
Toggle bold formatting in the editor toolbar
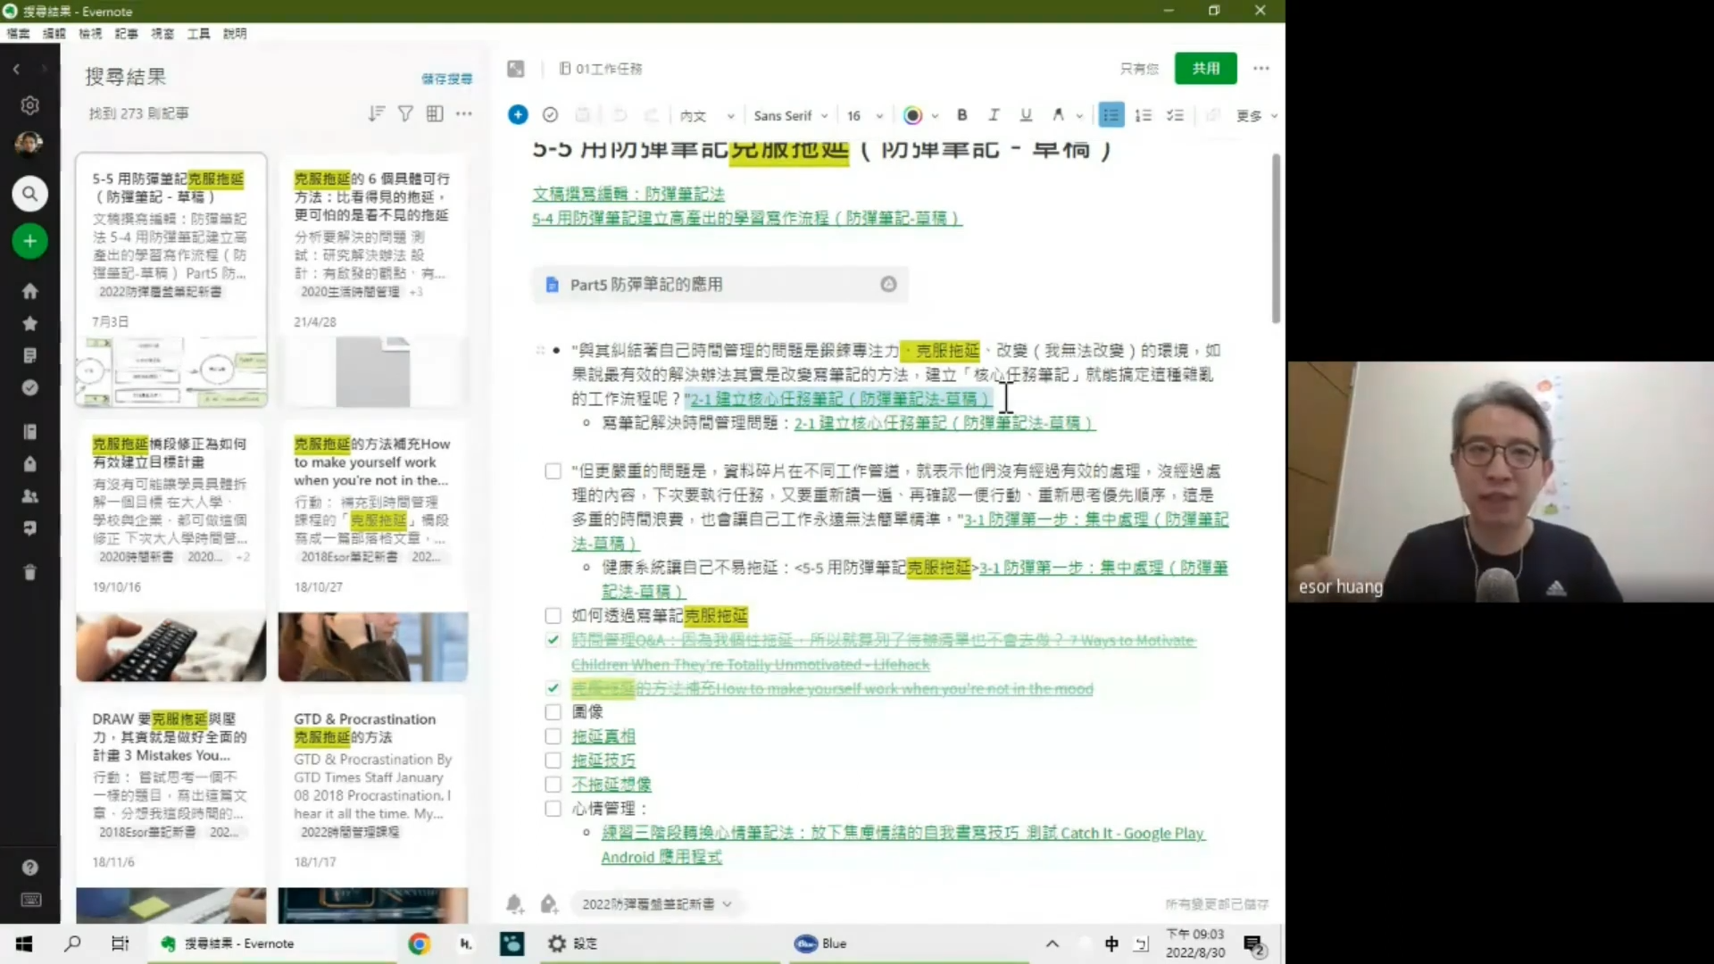[961, 115]
